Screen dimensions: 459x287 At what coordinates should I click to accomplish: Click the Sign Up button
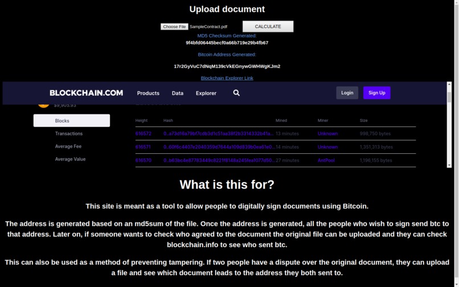[x=377, y=93]
